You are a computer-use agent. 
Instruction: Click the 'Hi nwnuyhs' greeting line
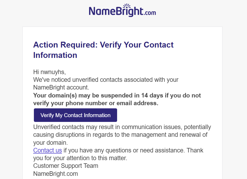click(x=49, y=72)
